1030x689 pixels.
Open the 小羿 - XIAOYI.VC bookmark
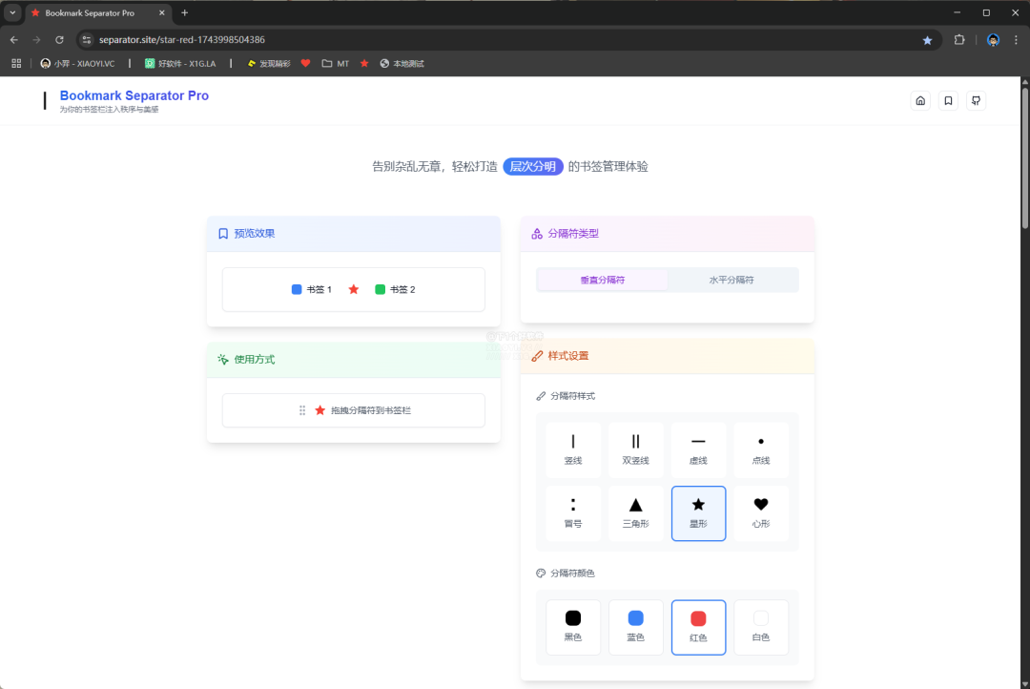(77, 64)
